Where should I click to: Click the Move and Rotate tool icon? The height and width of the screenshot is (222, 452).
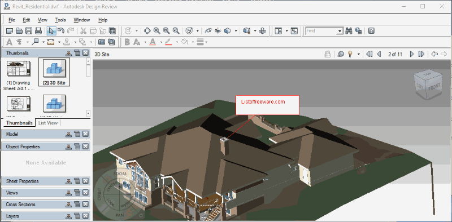[x=263, y=31]
